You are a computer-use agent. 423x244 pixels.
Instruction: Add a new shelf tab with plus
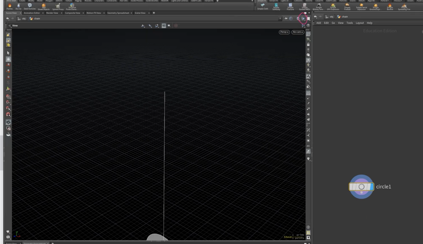(x=218, y=1)
